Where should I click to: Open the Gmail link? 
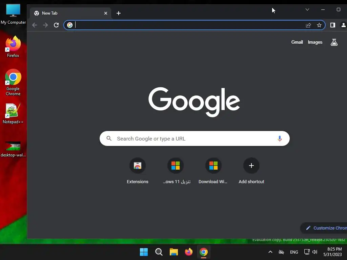[x=297, y=42]
